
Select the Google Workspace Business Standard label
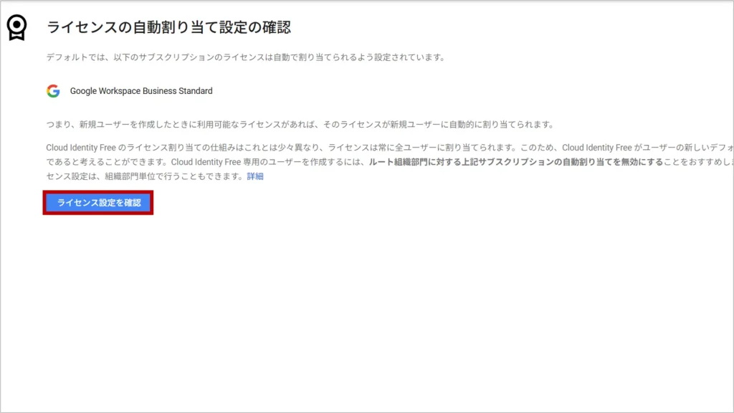pos(140,91)
